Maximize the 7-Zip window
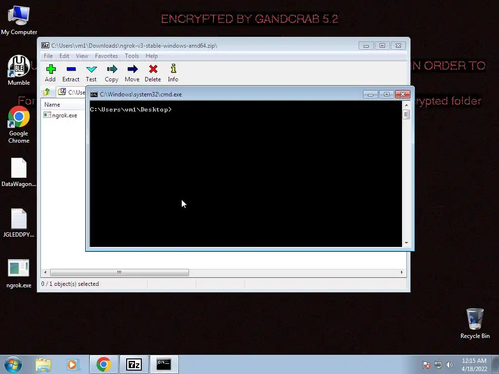 point(382,46)
